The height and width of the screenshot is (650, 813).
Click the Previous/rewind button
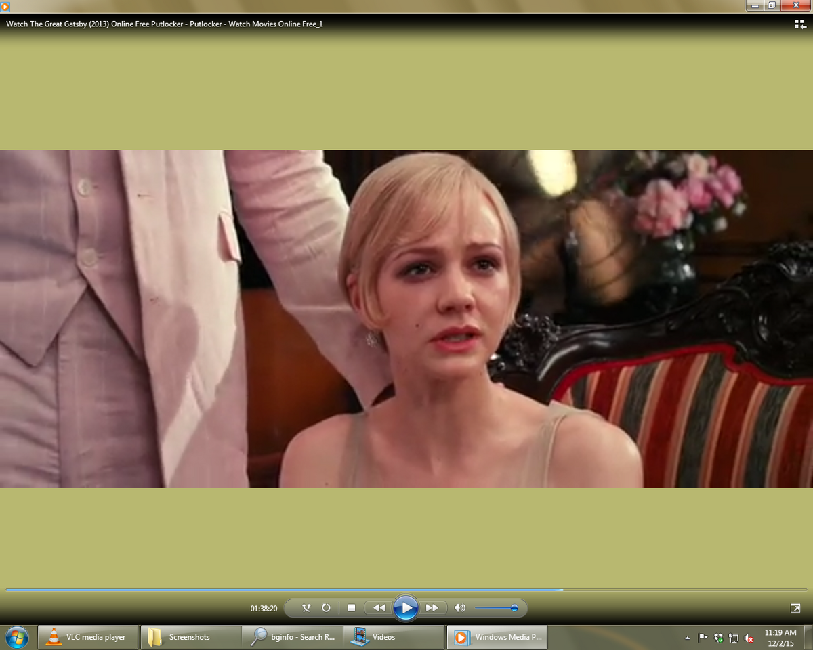point(379,608)
